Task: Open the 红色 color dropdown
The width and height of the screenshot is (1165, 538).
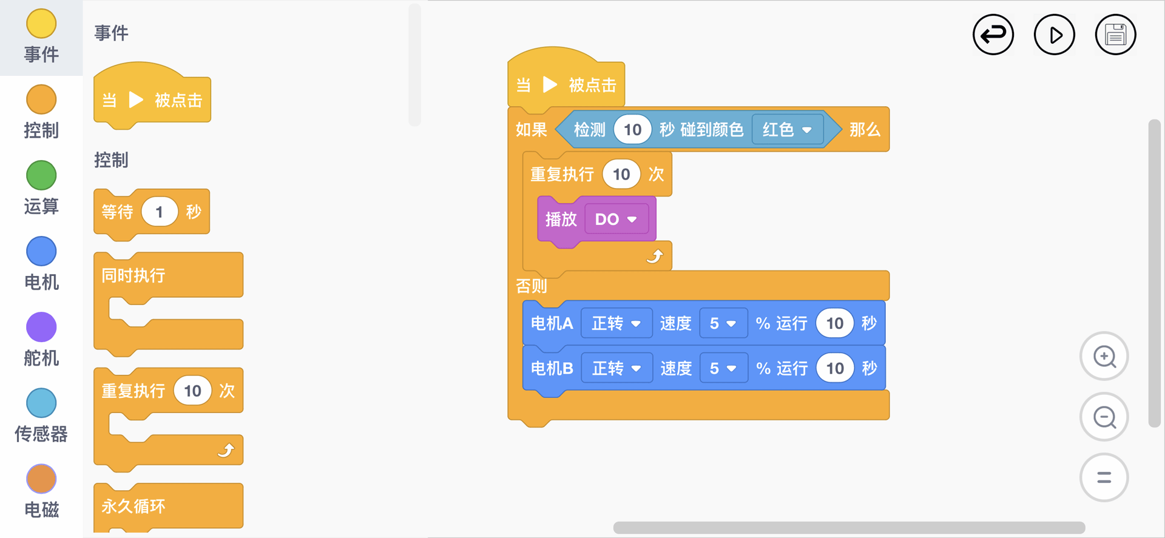Action: click(787, 129)
